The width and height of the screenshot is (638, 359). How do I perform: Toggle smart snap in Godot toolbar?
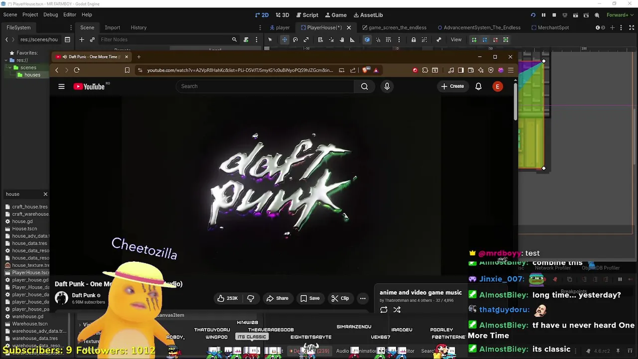tap(378, 39)
